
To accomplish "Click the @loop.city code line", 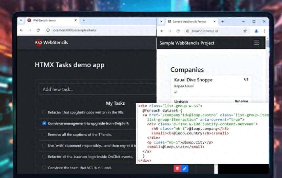I will tap(180, 142).
